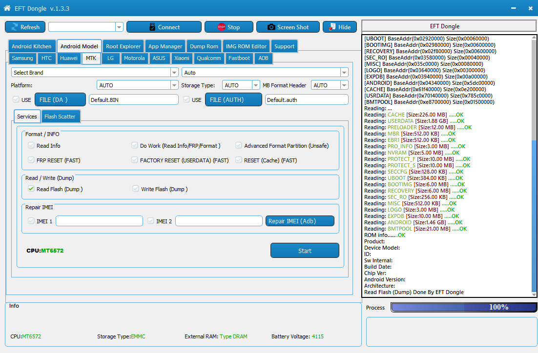The width and height of the screenshot is (538, 353).
Task: Minimize the EFT Dongle window
Action: tap(513, 8)
